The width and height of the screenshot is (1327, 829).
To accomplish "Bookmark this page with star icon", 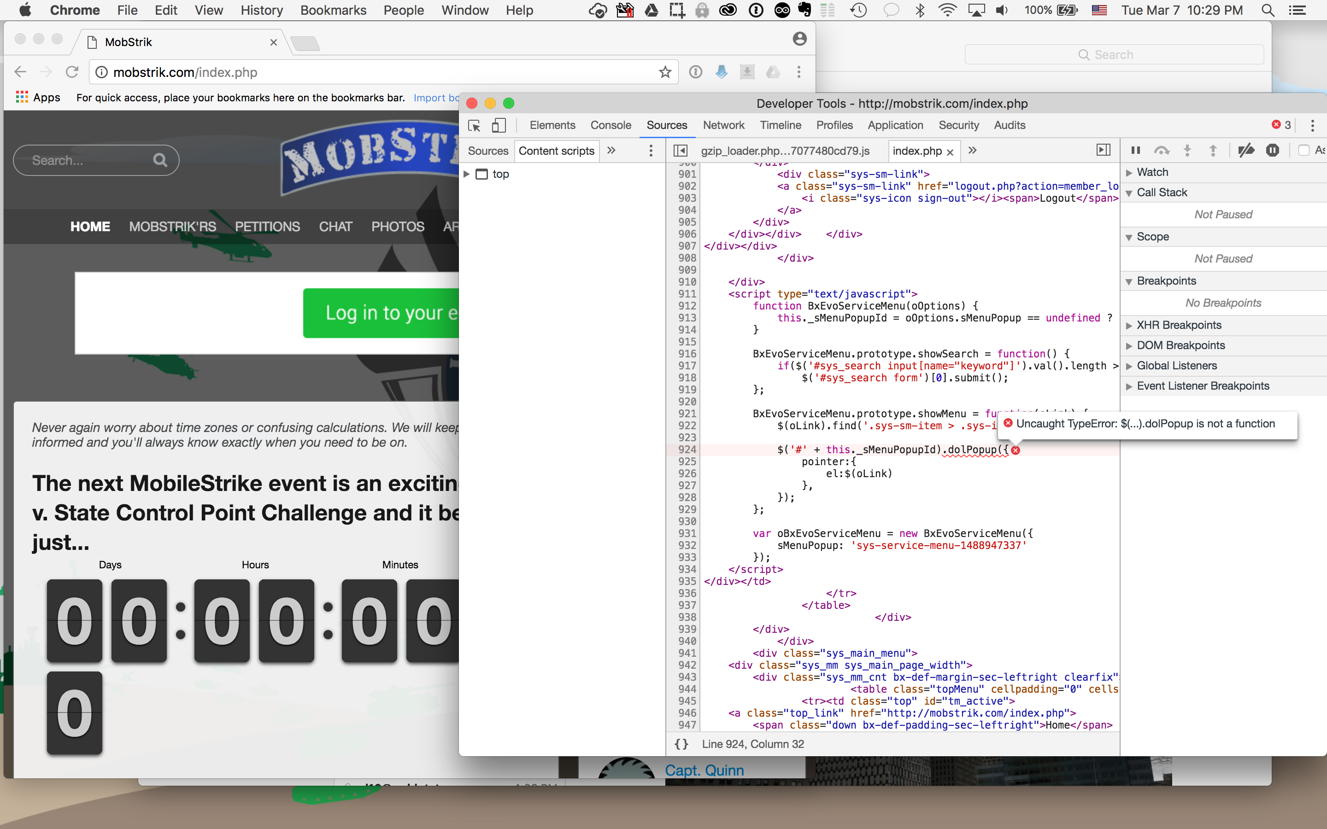I will point(665,72).
